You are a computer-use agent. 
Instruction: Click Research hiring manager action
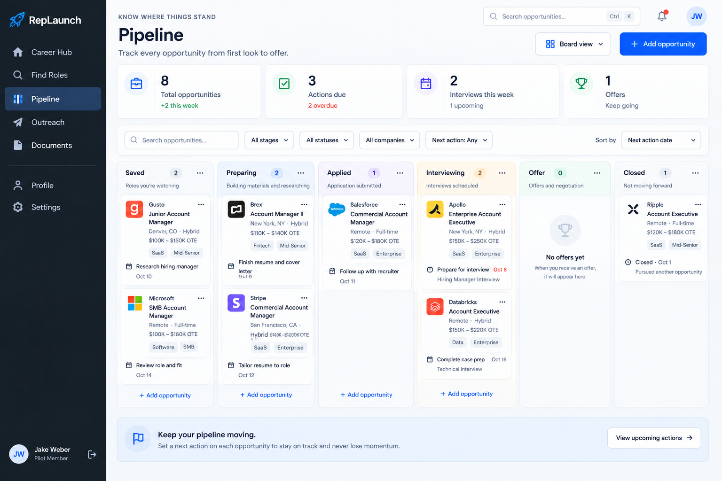[x=167, y=267]
